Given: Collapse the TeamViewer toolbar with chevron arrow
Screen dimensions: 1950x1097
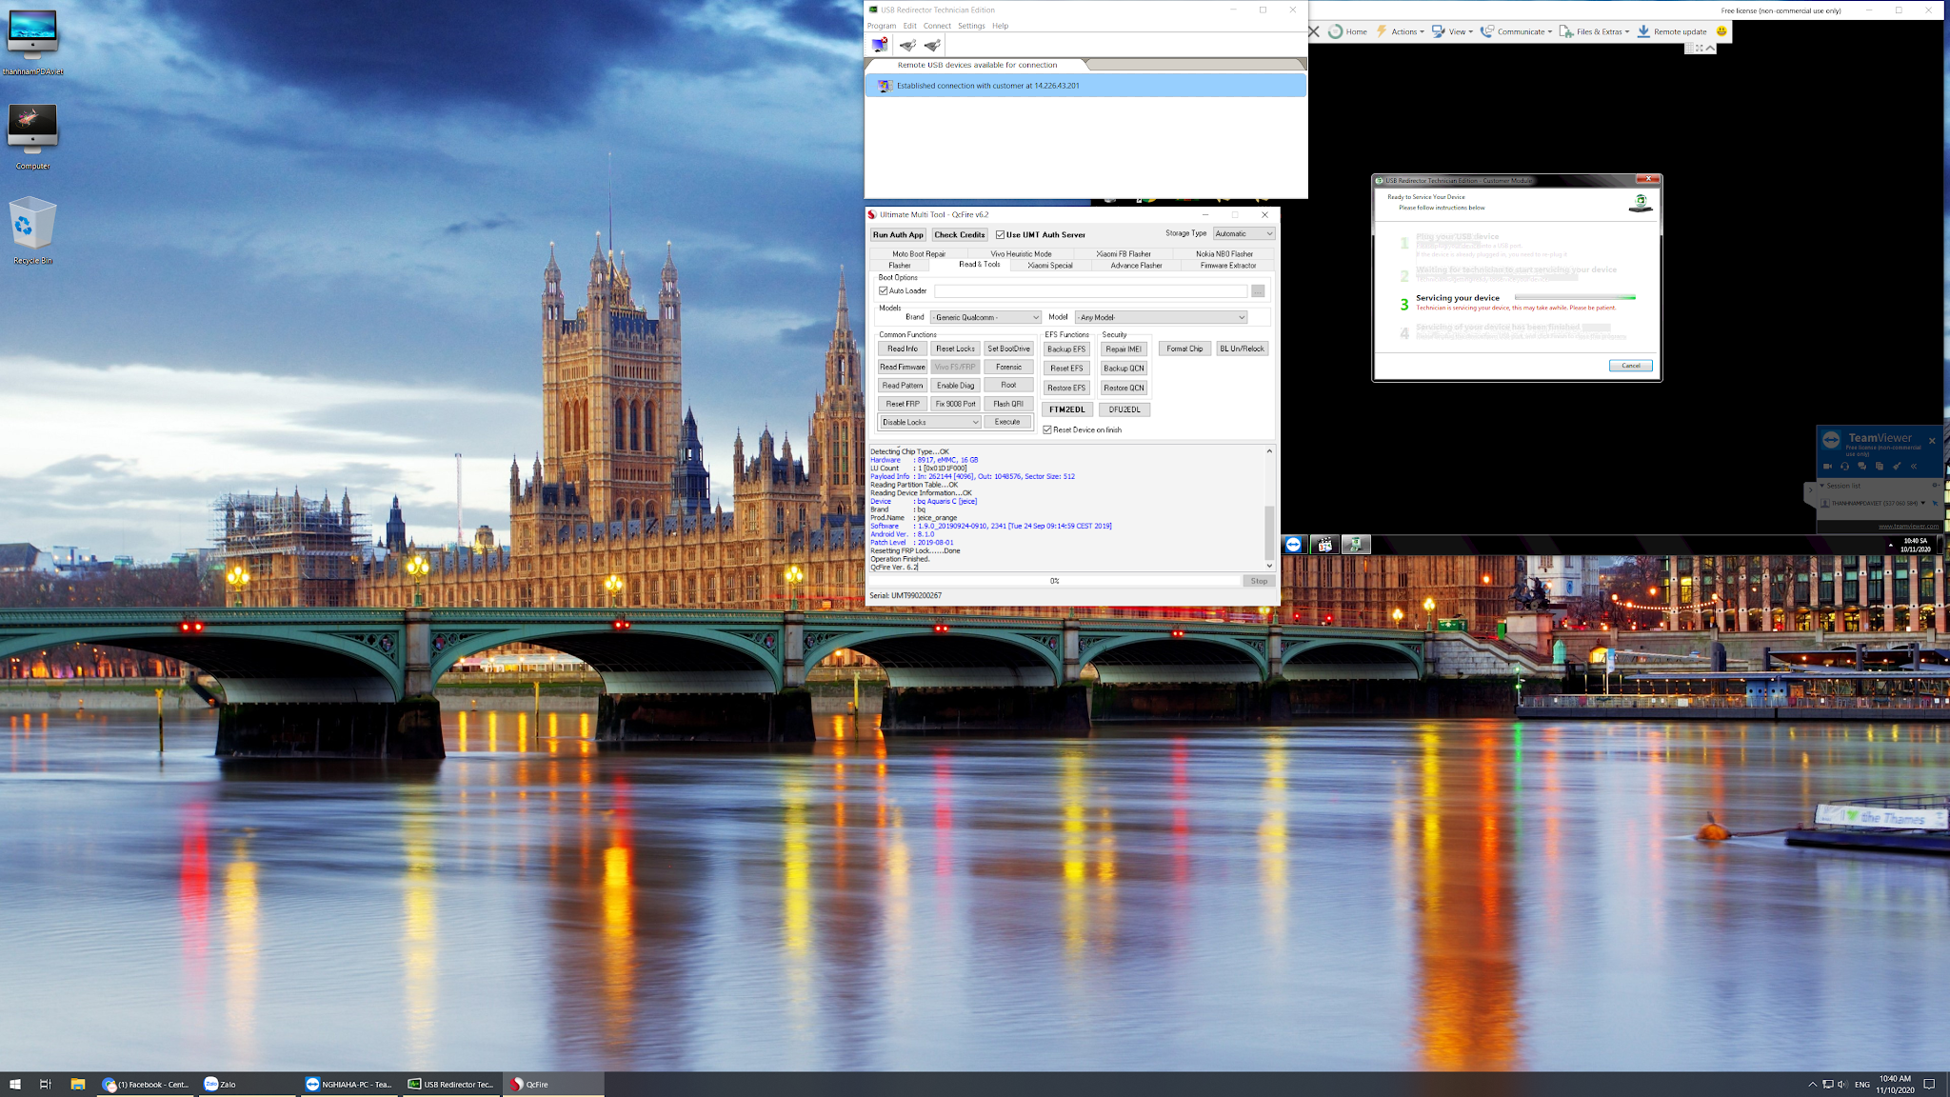Looking at the screenshot, I should [x=1710, y=48].
